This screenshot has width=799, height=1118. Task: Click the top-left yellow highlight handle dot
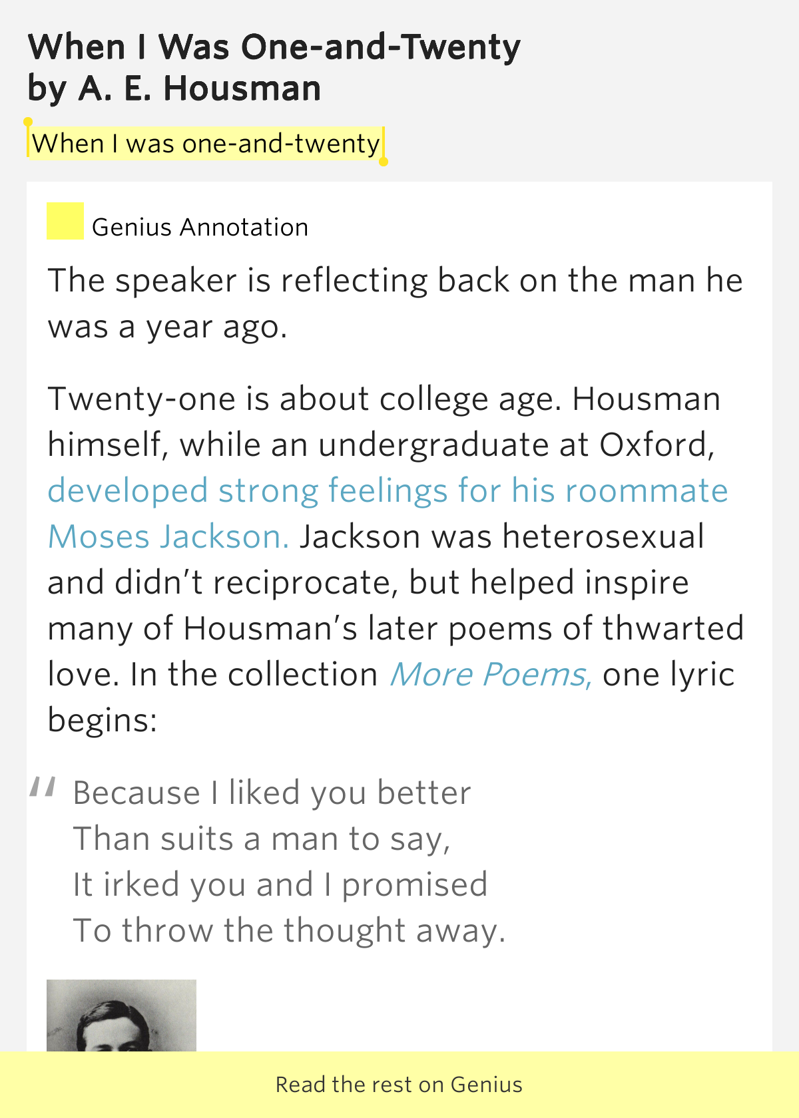tap(28, 122)
